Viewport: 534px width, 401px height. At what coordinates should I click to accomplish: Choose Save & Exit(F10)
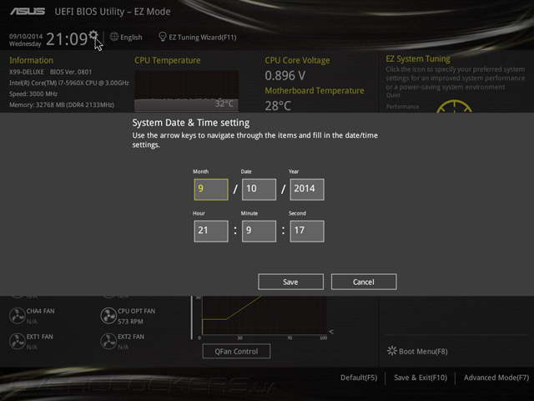(x=421, y=378)
